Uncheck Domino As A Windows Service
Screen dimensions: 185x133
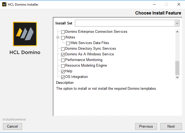pyautogui.click(x=63, y=55)
